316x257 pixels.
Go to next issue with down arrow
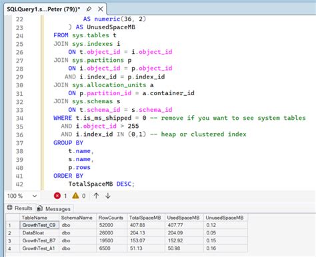point(108,196)
